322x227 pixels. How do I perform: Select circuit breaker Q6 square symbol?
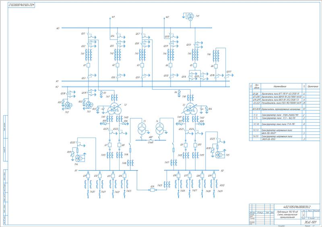[x=216, y=66]
